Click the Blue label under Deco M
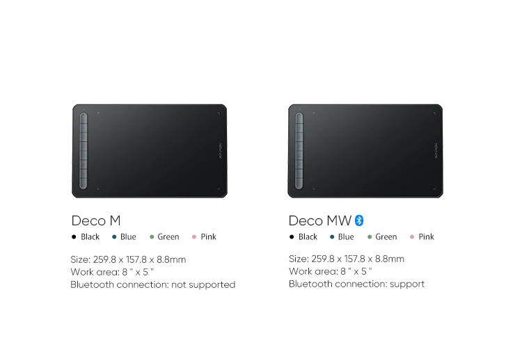Viewport: 522px width, 338px height. tap(128, 237)
